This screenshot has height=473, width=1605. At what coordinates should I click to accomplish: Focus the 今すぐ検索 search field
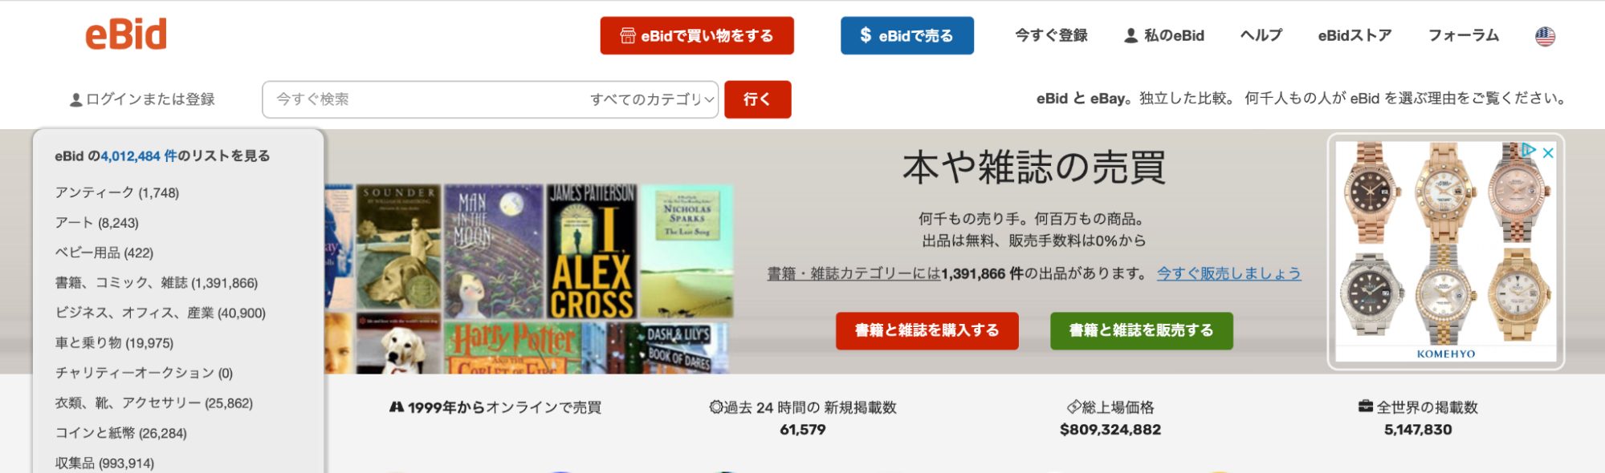coord(424,99)
